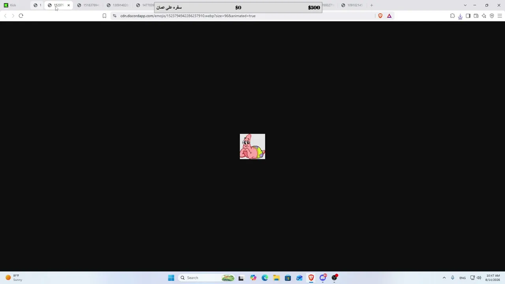Click the Patrick Star emoji image

(x=252, y=146)
